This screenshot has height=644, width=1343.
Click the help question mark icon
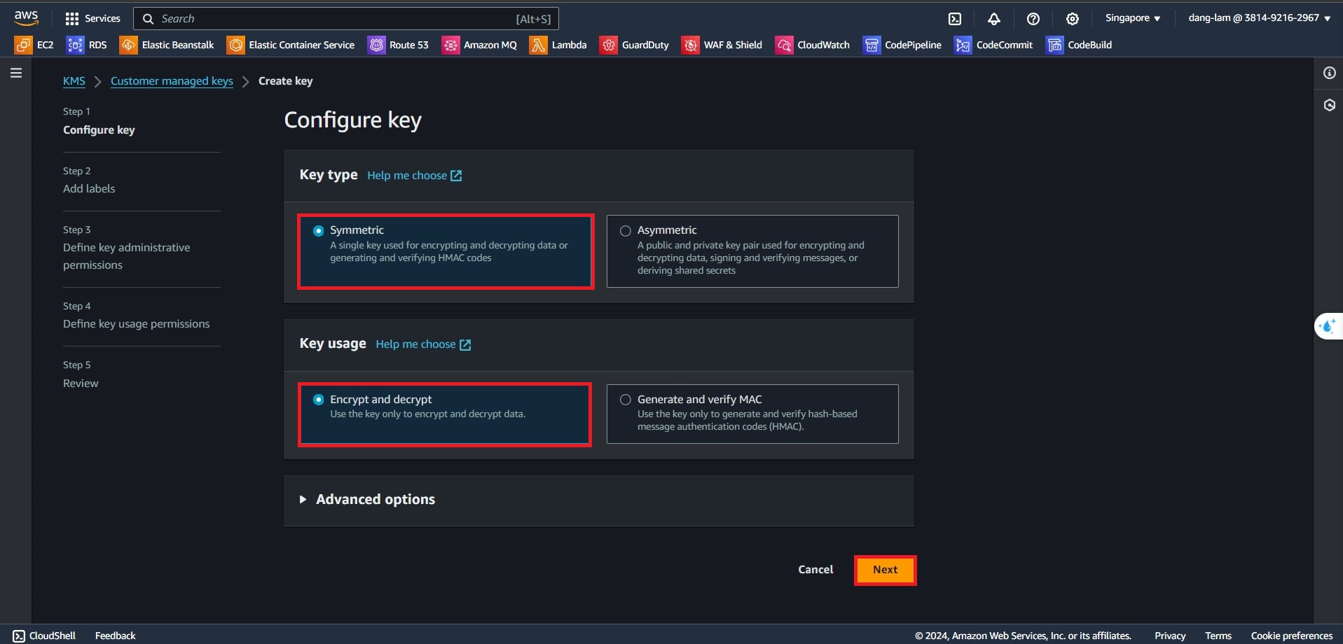point(1033,19)
